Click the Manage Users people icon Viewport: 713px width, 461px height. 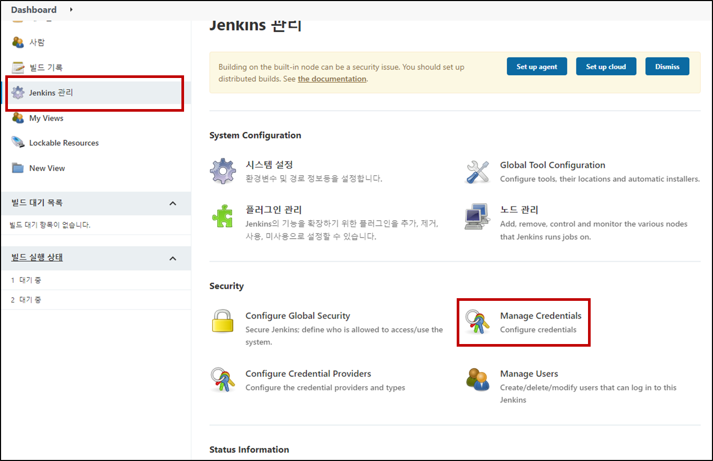pyautogui.click(x=478, y=380)
